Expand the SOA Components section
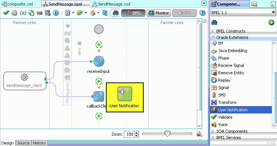277x146 pixels. point(213,131)
